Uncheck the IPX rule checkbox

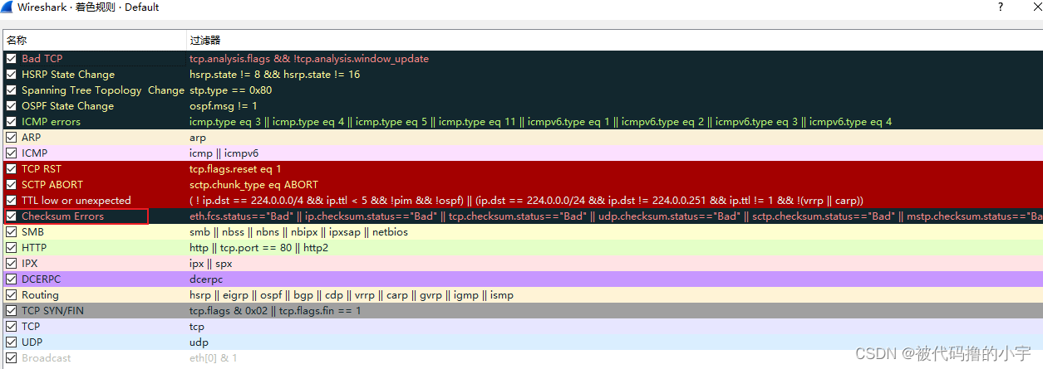tap(11, 264)
